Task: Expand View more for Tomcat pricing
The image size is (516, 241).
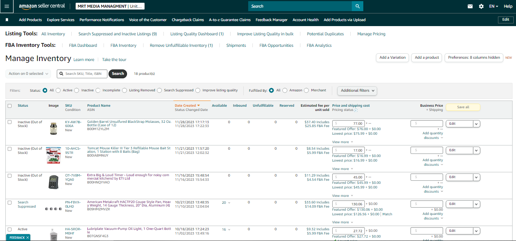Action: tap(343, 169)
